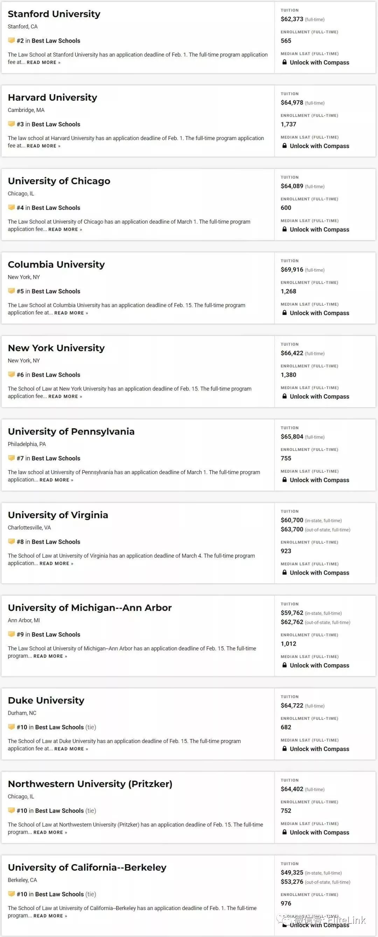The image size is (378, 937).
Task: Click the lock icon in University of Virginia's row
Action: pos(285,572)
